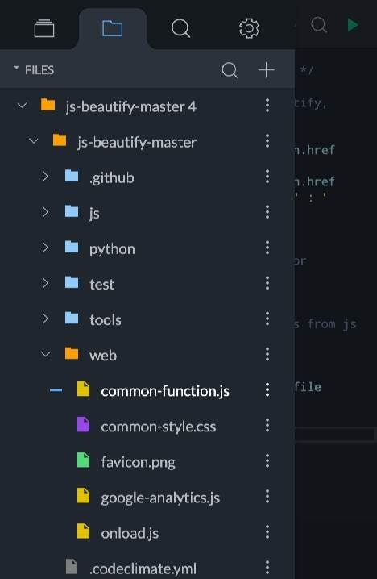This screenshot has width=377, height=579.
Task: Collapse the web folder chevron
Action: tap(46, 354)
